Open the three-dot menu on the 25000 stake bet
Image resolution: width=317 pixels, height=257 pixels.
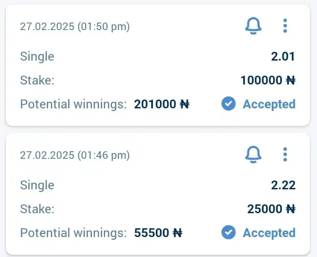click(285, 155)
